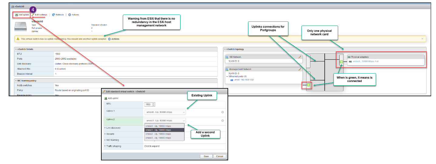Click the 'Standard vSwitch' type value
The width and height of the screenshot is (436, 164).
click(x=99, y=25)
